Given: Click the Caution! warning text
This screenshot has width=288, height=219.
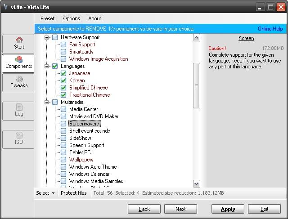Looking at the screenshot, I should coord(217,48).
